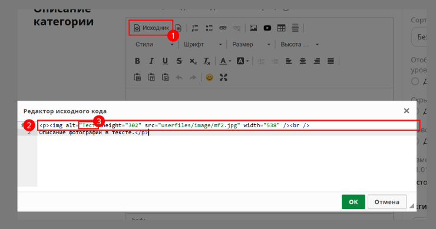Toggle underline formatting
This screenshot has height=229, width=436.
click(165, 61)
